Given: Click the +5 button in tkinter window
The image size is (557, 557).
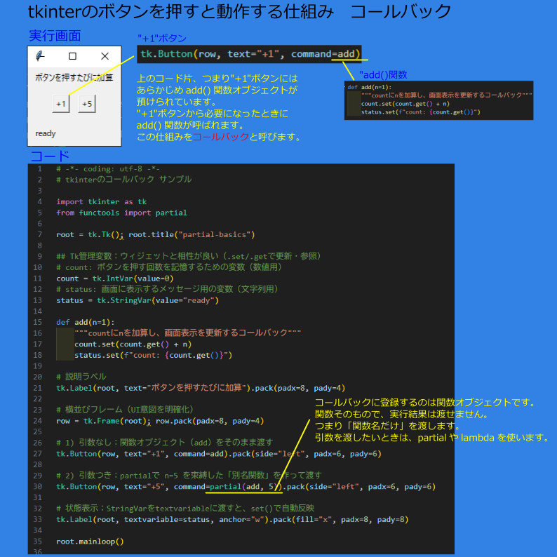Looking at the screenshot, I should pyautogui.click(x=87, y=104).
